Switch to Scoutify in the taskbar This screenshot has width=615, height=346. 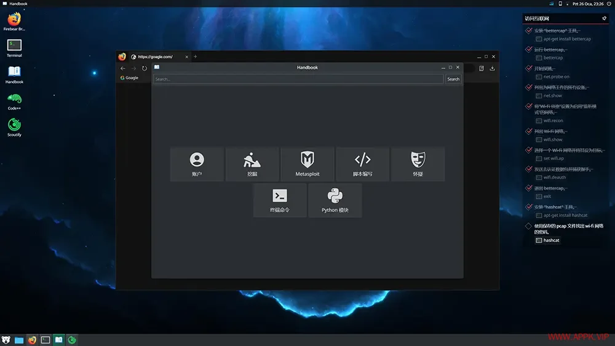pyautogui.click(x=72, y=340)
